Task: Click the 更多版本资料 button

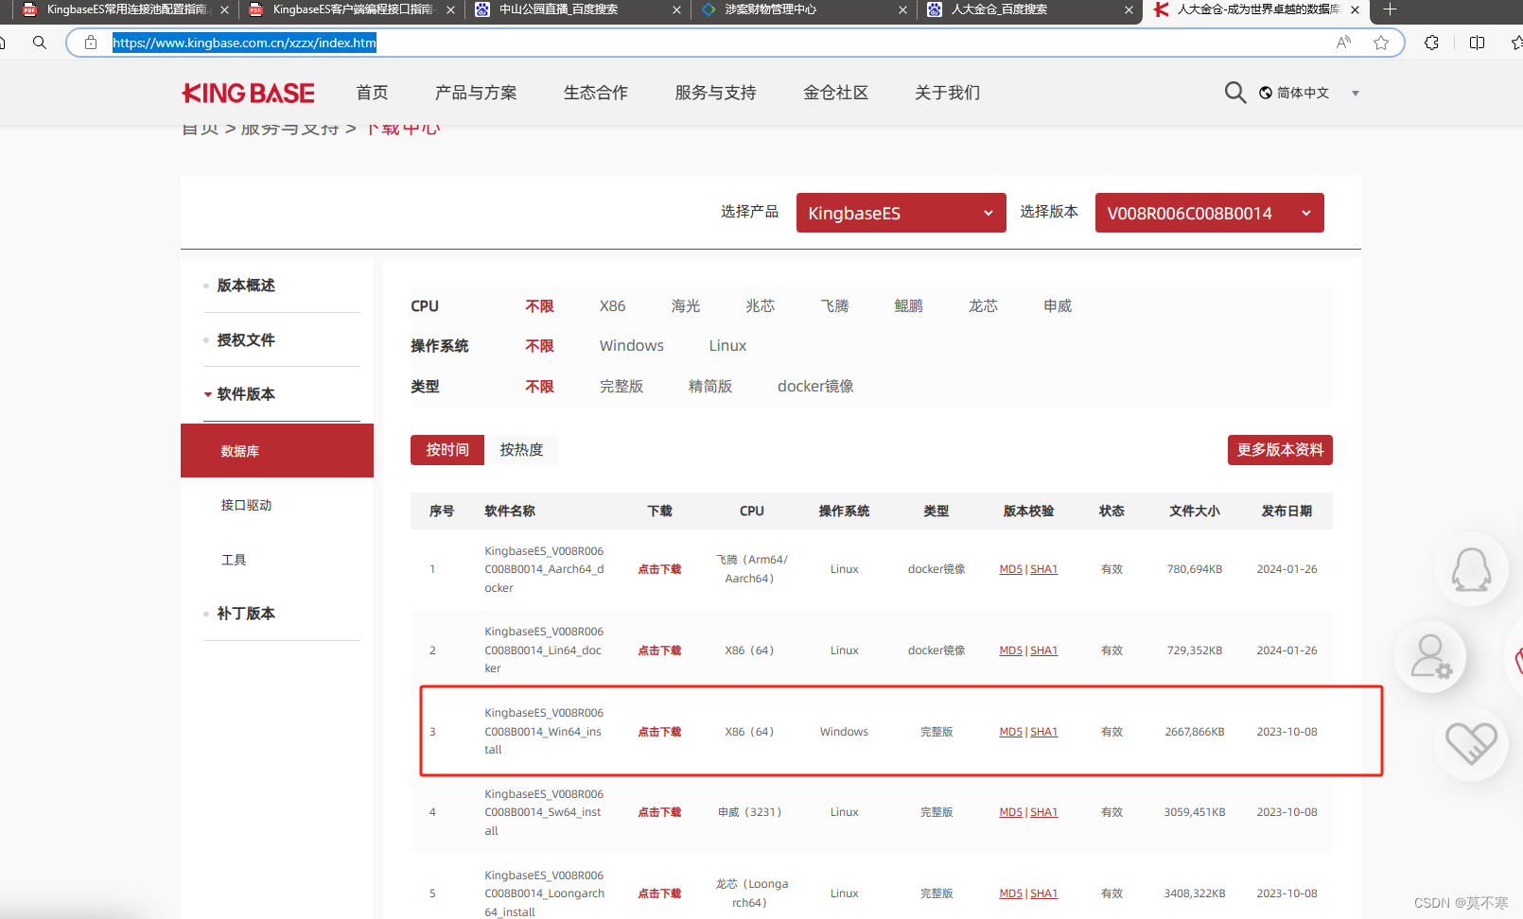Action: (x=1280, y=450)
